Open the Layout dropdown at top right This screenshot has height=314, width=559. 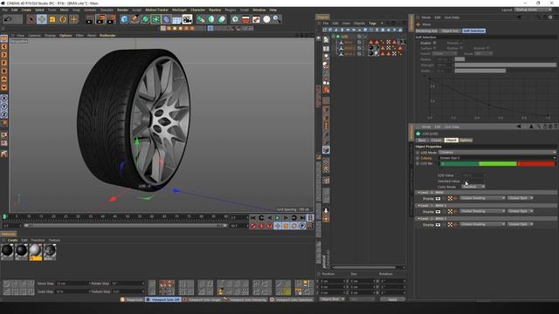pyautogui.click(x=533, y=10)
